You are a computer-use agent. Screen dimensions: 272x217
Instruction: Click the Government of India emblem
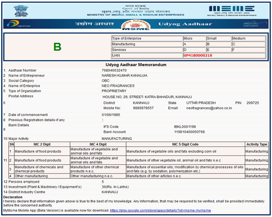(x=21, y=9)
